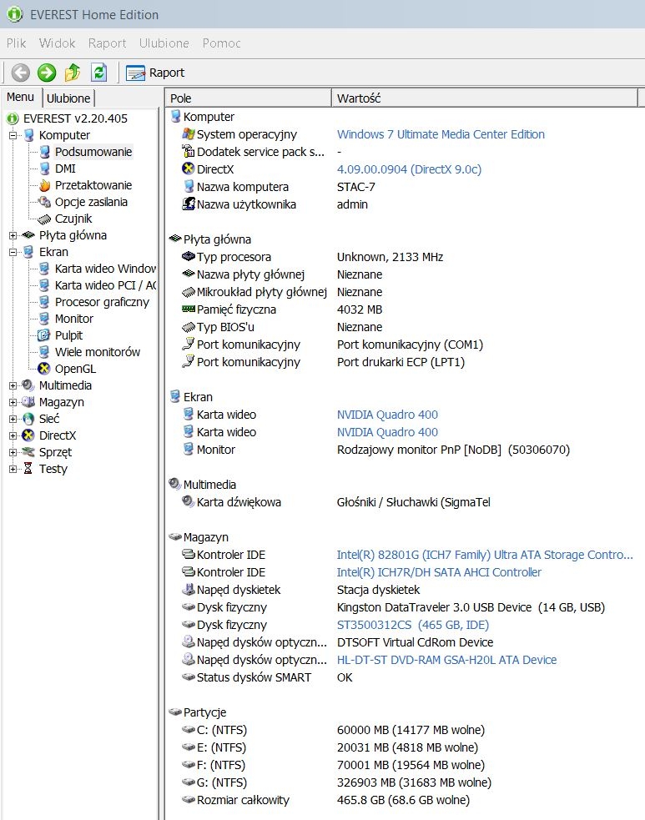This screenshot has width=645, height=820.
Task: Click the Sprzęt hardware icon in tree
Action: coord(28,452)
